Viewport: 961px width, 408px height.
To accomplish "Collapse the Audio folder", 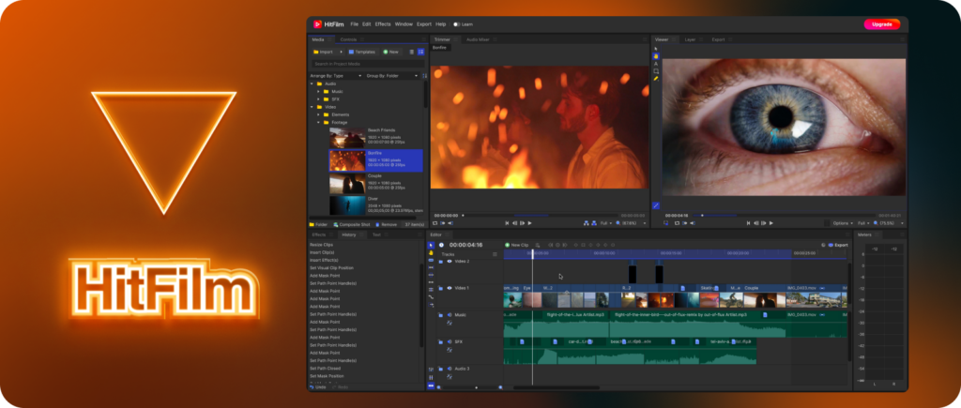I will (x=312, y=83).
